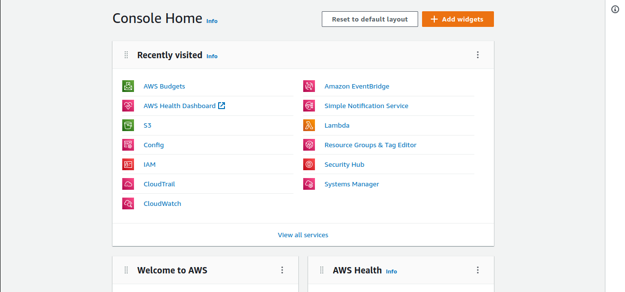This screenshot has width=625, height=292.
Task: Open the AWS Health Dashboard link
Action: click(x=184, y=106)
